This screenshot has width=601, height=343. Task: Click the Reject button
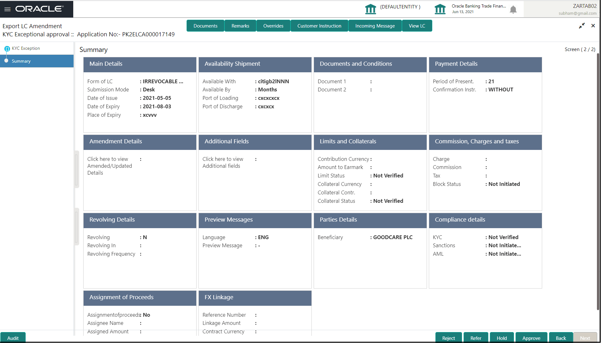click(x=448, y=338)
